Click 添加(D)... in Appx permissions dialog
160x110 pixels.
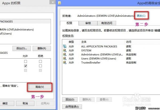point(22,48)
